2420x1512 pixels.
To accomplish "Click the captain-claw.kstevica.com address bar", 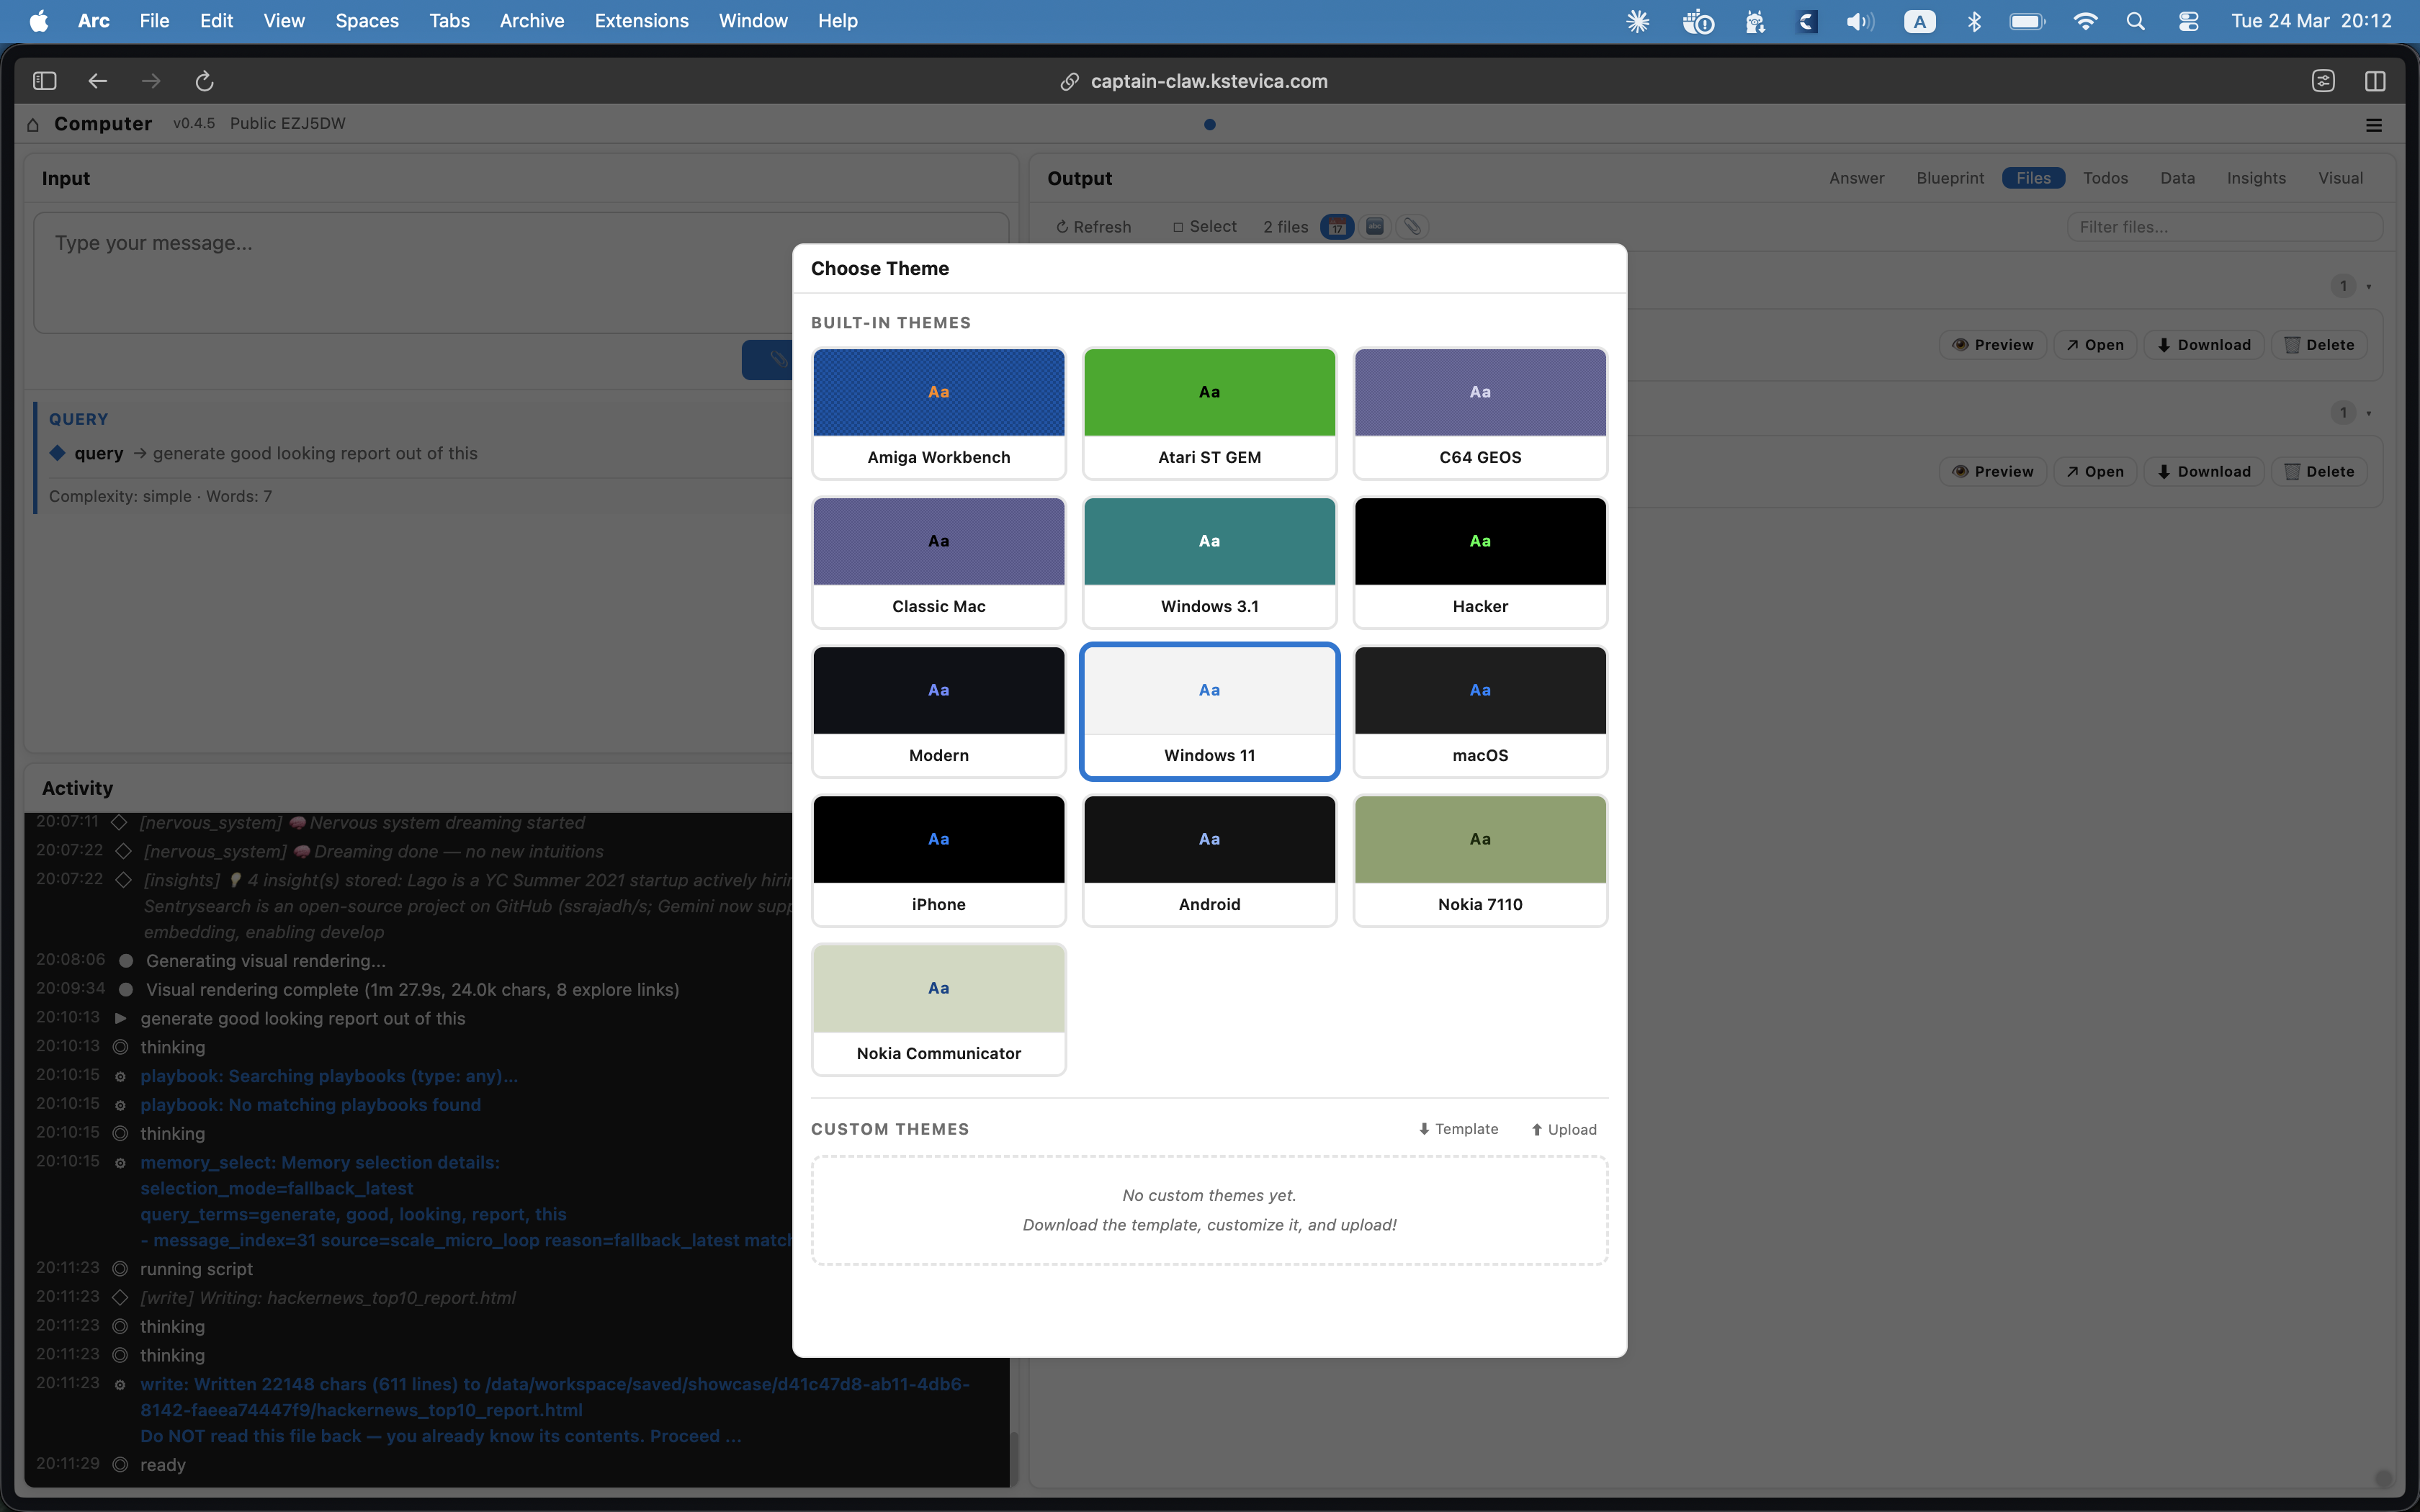I will (x=1208, y=81).
